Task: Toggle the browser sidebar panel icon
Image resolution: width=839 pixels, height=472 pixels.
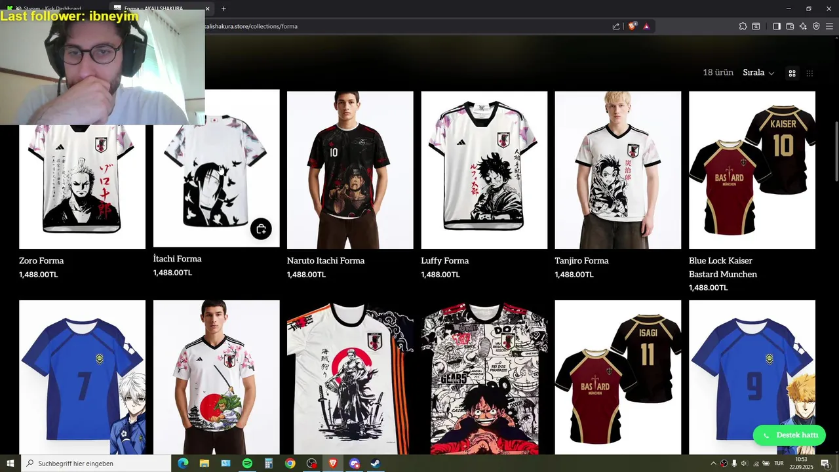Action: point(777,26)
